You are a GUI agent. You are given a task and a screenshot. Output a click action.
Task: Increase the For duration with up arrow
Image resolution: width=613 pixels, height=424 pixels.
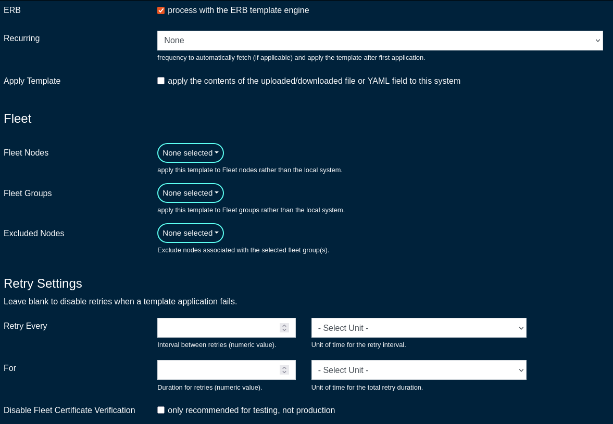point(284,367)
